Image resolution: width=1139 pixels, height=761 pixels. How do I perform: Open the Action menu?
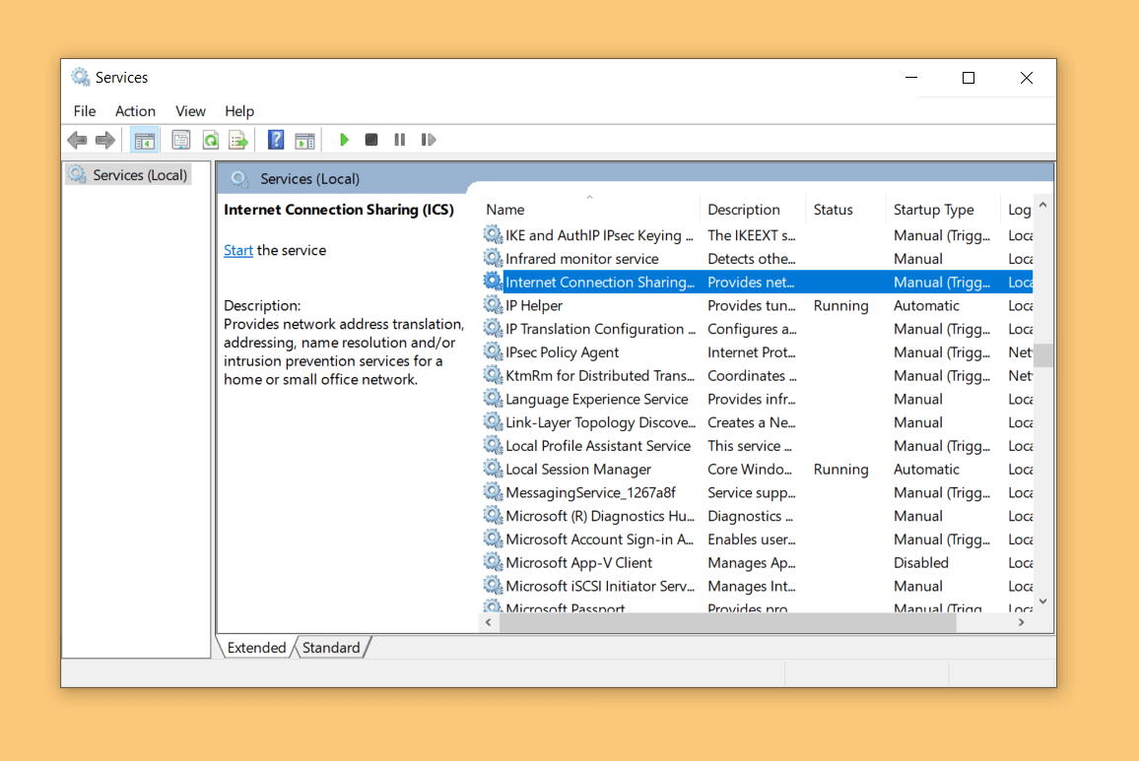tap(135, 111)
